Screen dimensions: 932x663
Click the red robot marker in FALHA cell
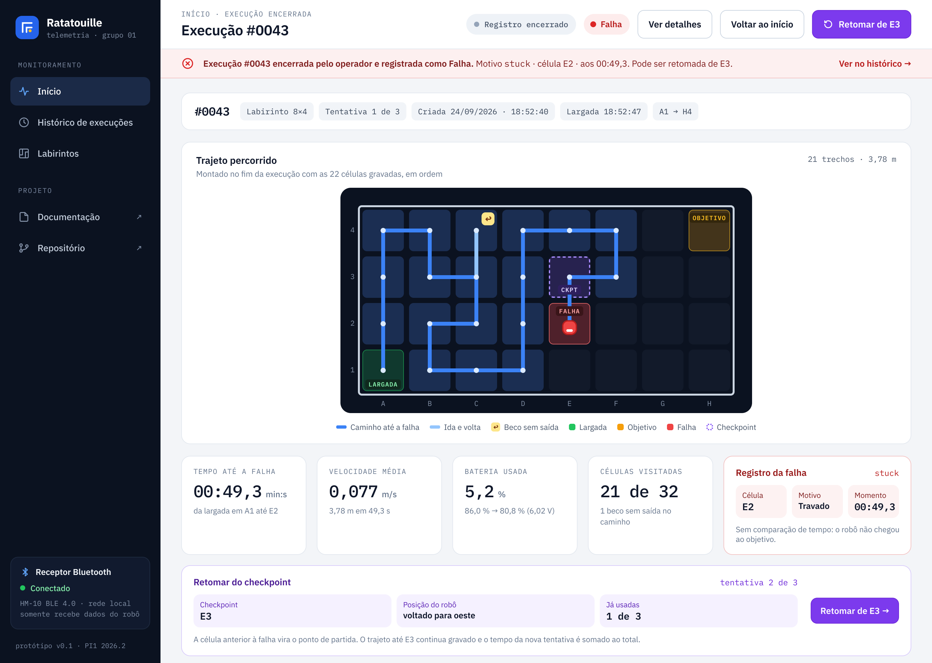(569, 327)
